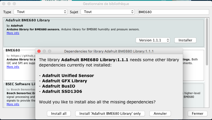212x120 pixels.
Task: Open More info link under BSEC Software Library
Action: tap(13, 104)
